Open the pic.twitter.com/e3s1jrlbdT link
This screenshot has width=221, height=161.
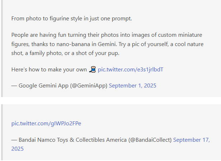tap(130, 69)
